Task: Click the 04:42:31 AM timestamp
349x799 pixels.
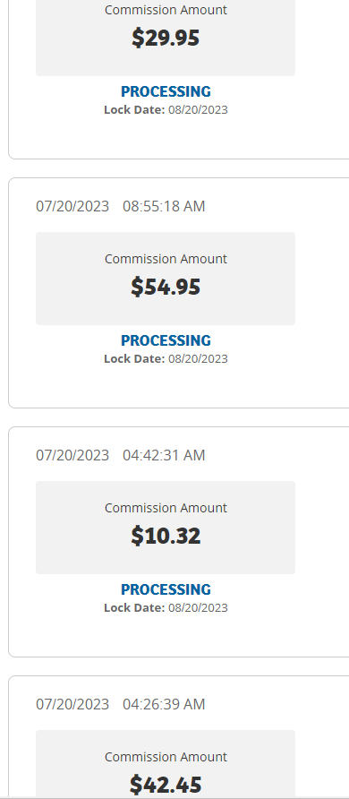Action: [164, 455]
